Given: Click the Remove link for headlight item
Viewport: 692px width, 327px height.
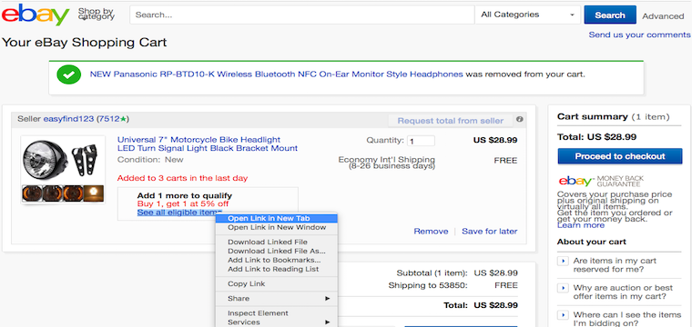Looking at the screenshot, I should pos(431,232).
